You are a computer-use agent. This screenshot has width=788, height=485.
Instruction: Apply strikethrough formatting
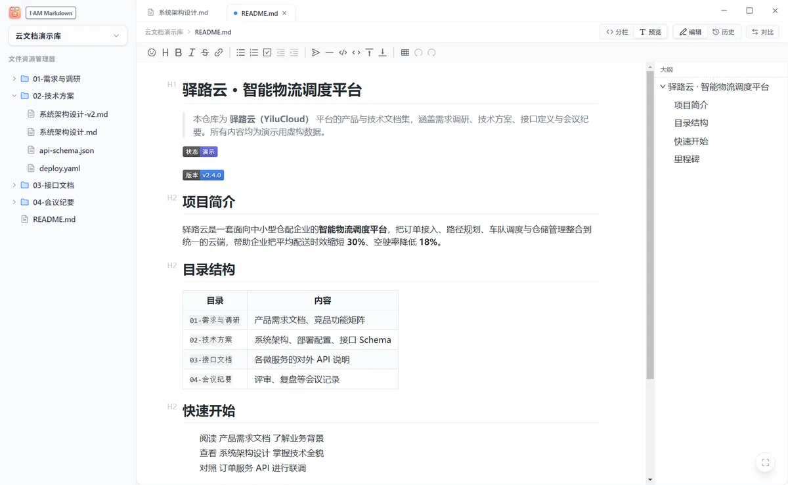click(x=205, y=53)
